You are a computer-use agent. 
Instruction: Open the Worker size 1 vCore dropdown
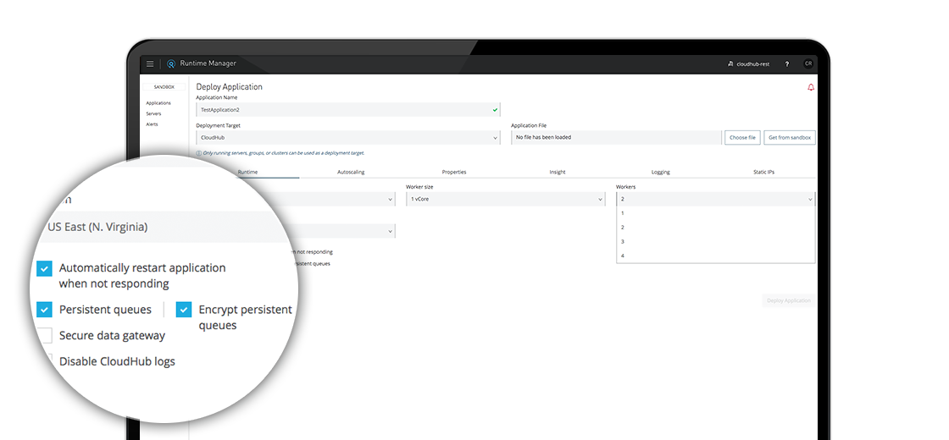pyautogui.click(x=505, y=199)
